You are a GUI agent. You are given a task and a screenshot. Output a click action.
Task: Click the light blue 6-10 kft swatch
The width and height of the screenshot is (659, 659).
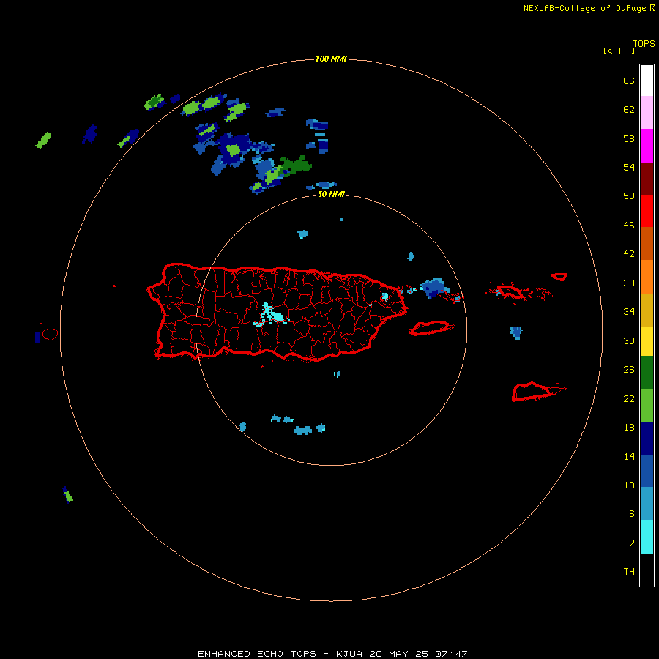click(647, 504)
